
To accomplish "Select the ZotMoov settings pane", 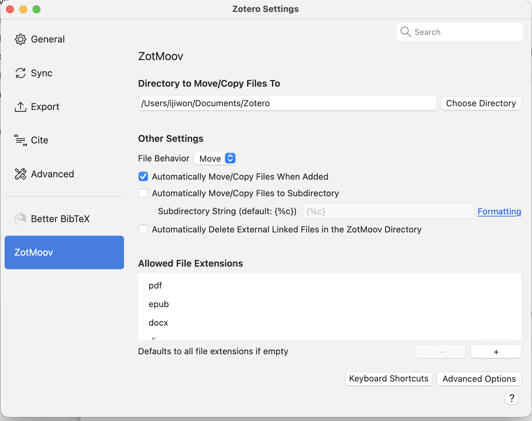I will tap(64, 252).
